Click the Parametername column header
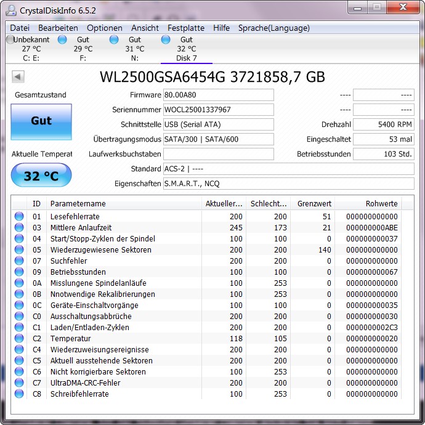Viewport: 425px width, 425px height. [124, 203]
